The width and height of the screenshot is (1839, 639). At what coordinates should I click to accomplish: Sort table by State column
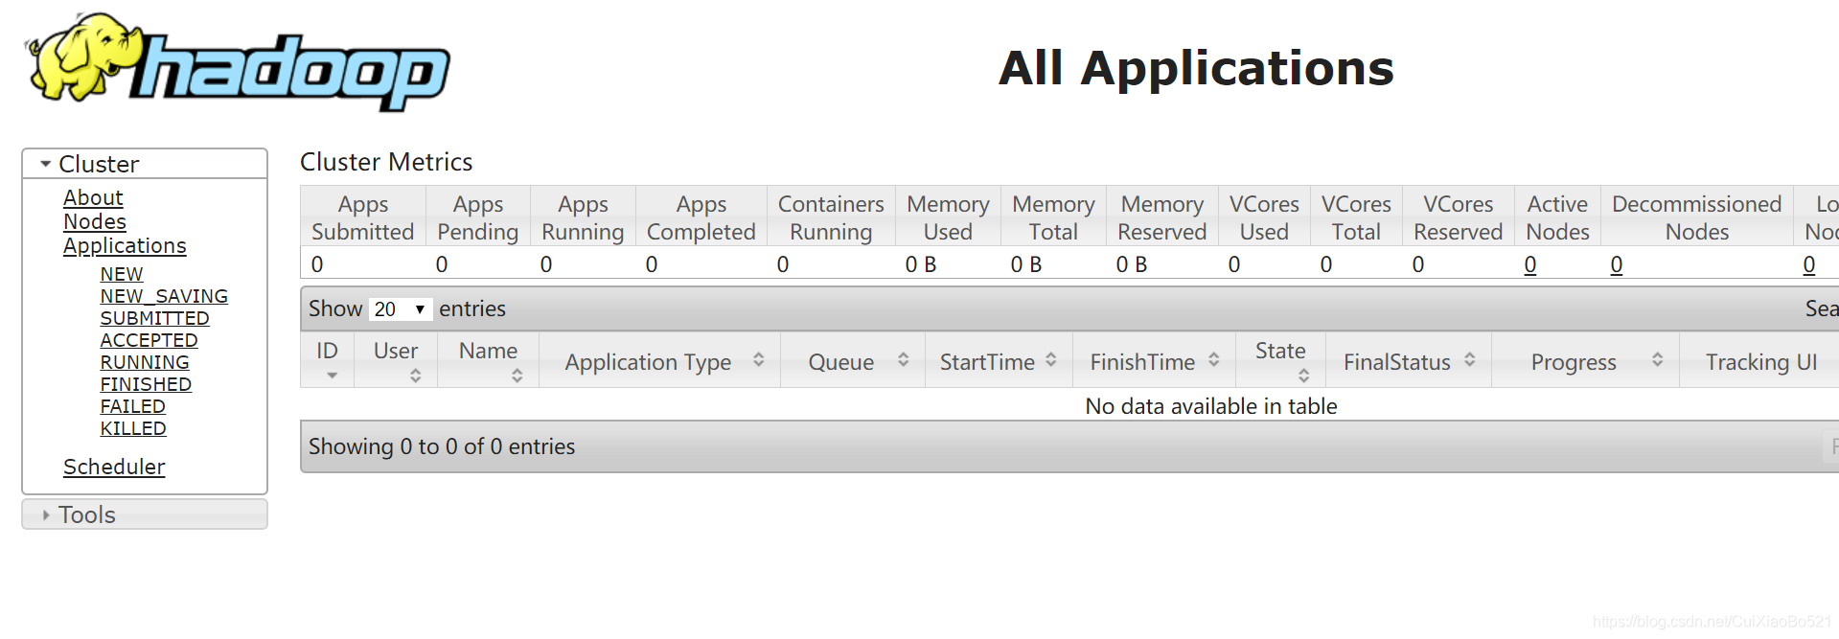pyautogui.click(x=1281, y=360)
